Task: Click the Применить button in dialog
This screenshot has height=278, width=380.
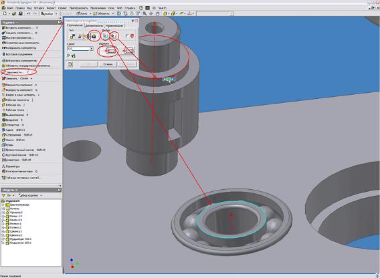Action: coord(128,64)
